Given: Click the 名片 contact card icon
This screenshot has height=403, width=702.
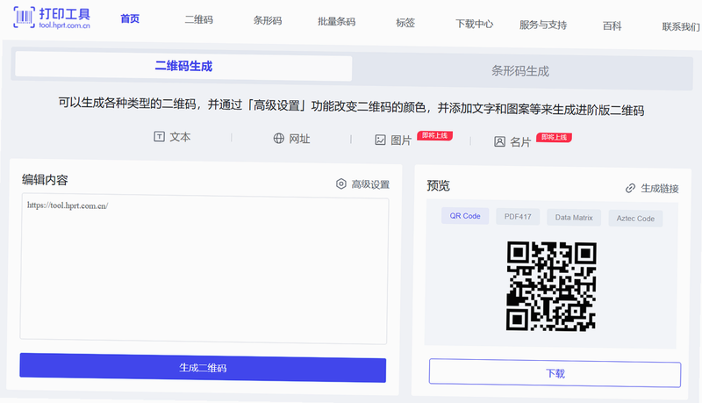Looking at the screenshot, I should (x=499, y=142).
